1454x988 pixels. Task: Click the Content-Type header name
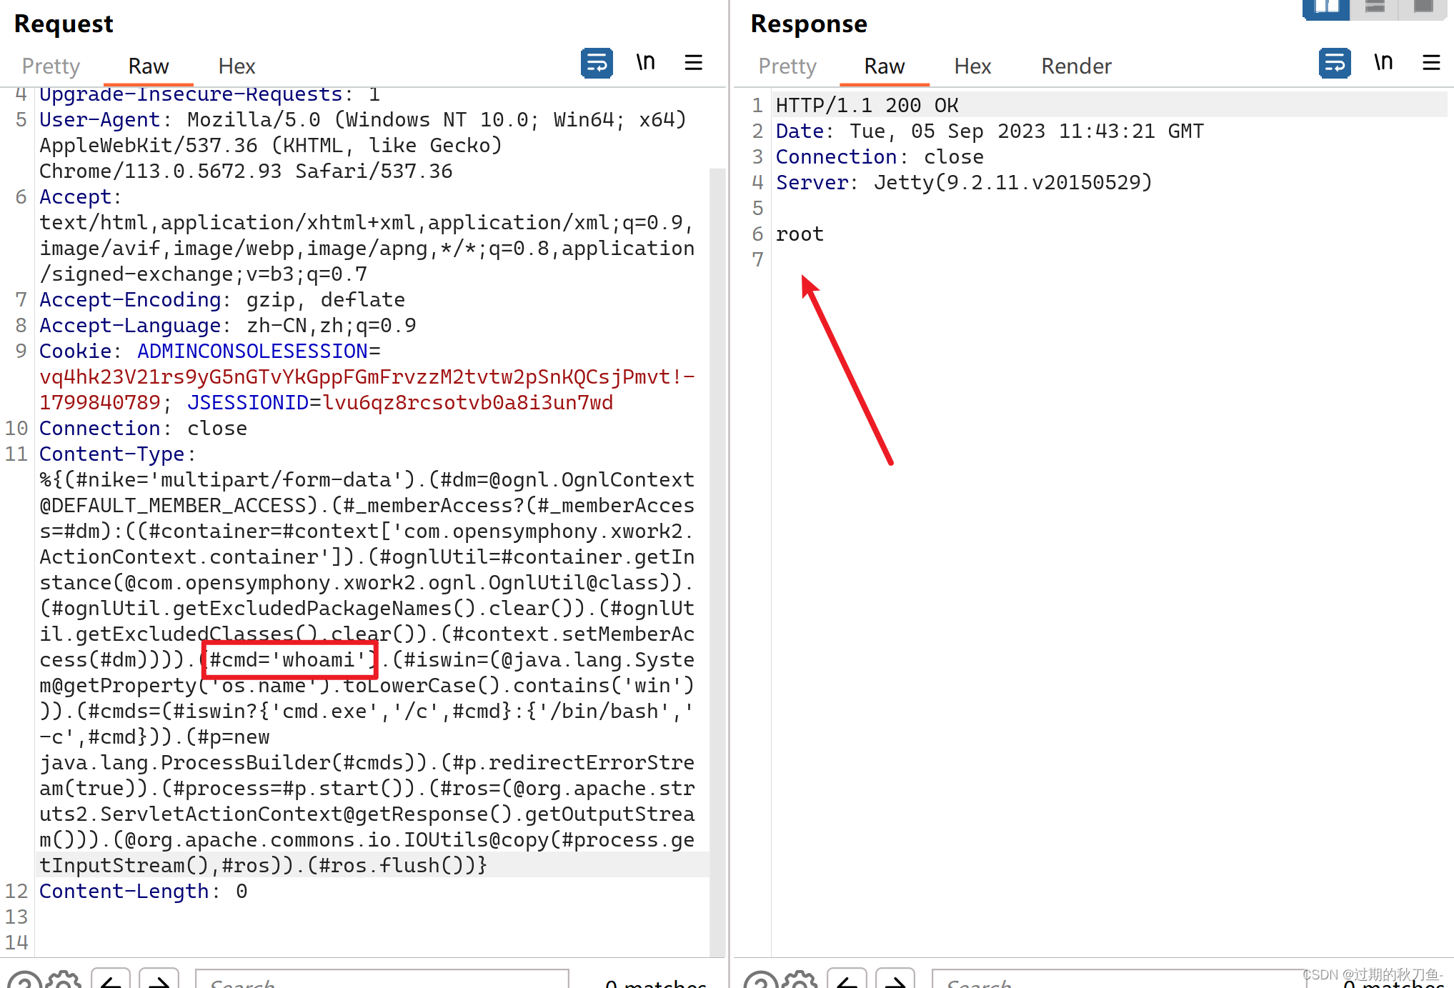[x=112, y=454]
